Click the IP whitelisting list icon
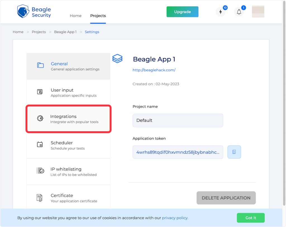Image resolution: width=286 pixels, height=227 pixels. (x=40, y=171)
